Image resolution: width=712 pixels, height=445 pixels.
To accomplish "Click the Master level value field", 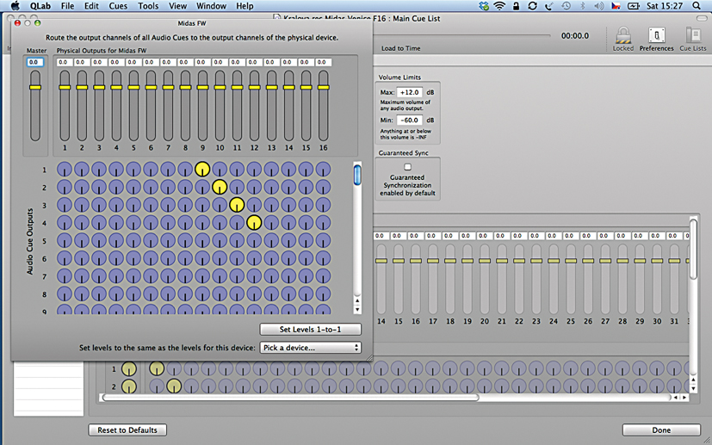I will pyautogui.click(x=35, y=62).
